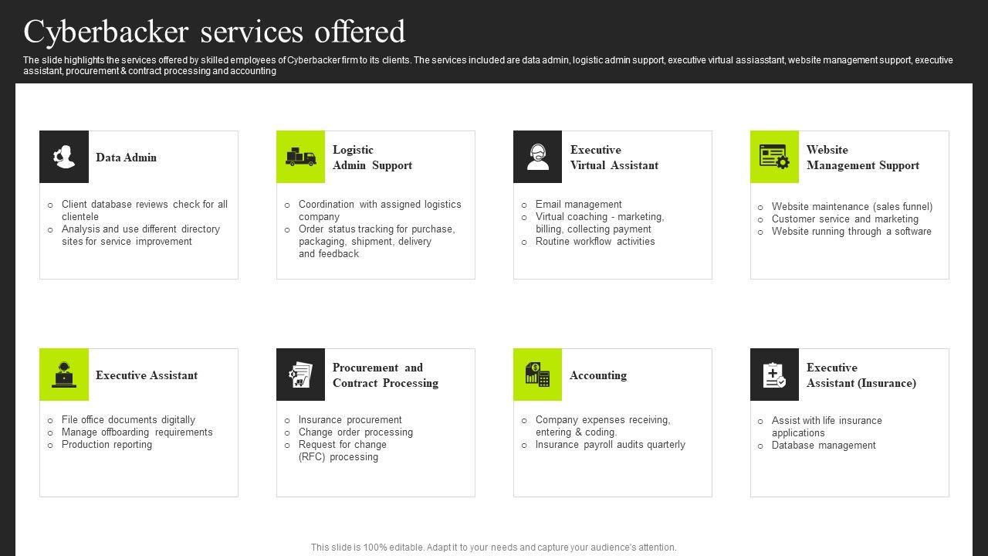Select the Website Management Support heading
This screenshot has width=988, height=556.
(862, 158)
